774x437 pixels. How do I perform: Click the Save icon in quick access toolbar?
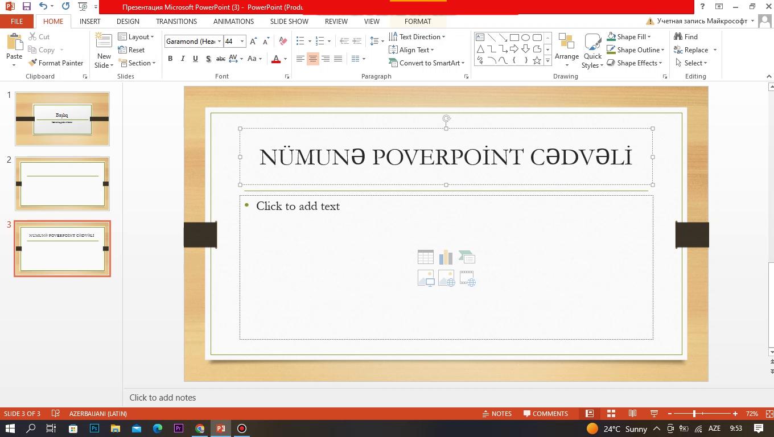pos(26,6)
